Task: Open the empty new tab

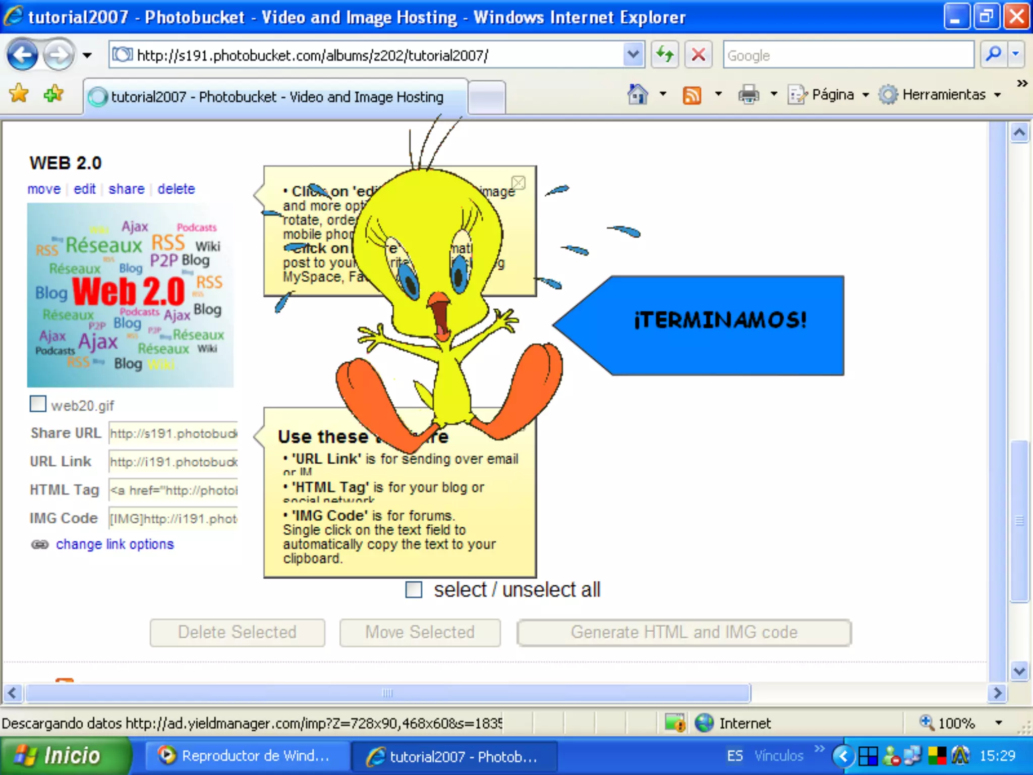Action: pos(486,97)
